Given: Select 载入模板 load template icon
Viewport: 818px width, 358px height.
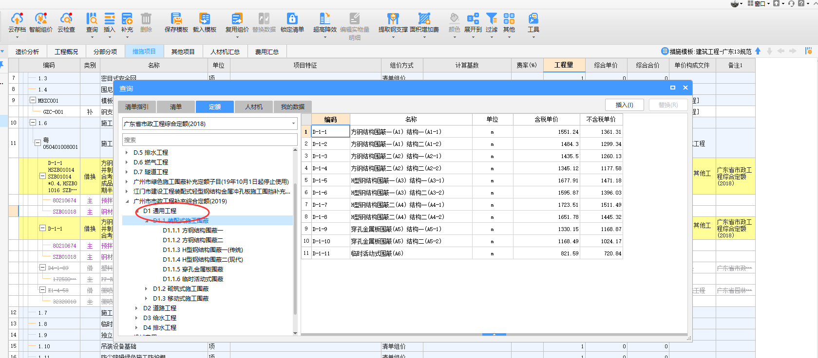Looking at the screenshot, I should tap(205, 23).
